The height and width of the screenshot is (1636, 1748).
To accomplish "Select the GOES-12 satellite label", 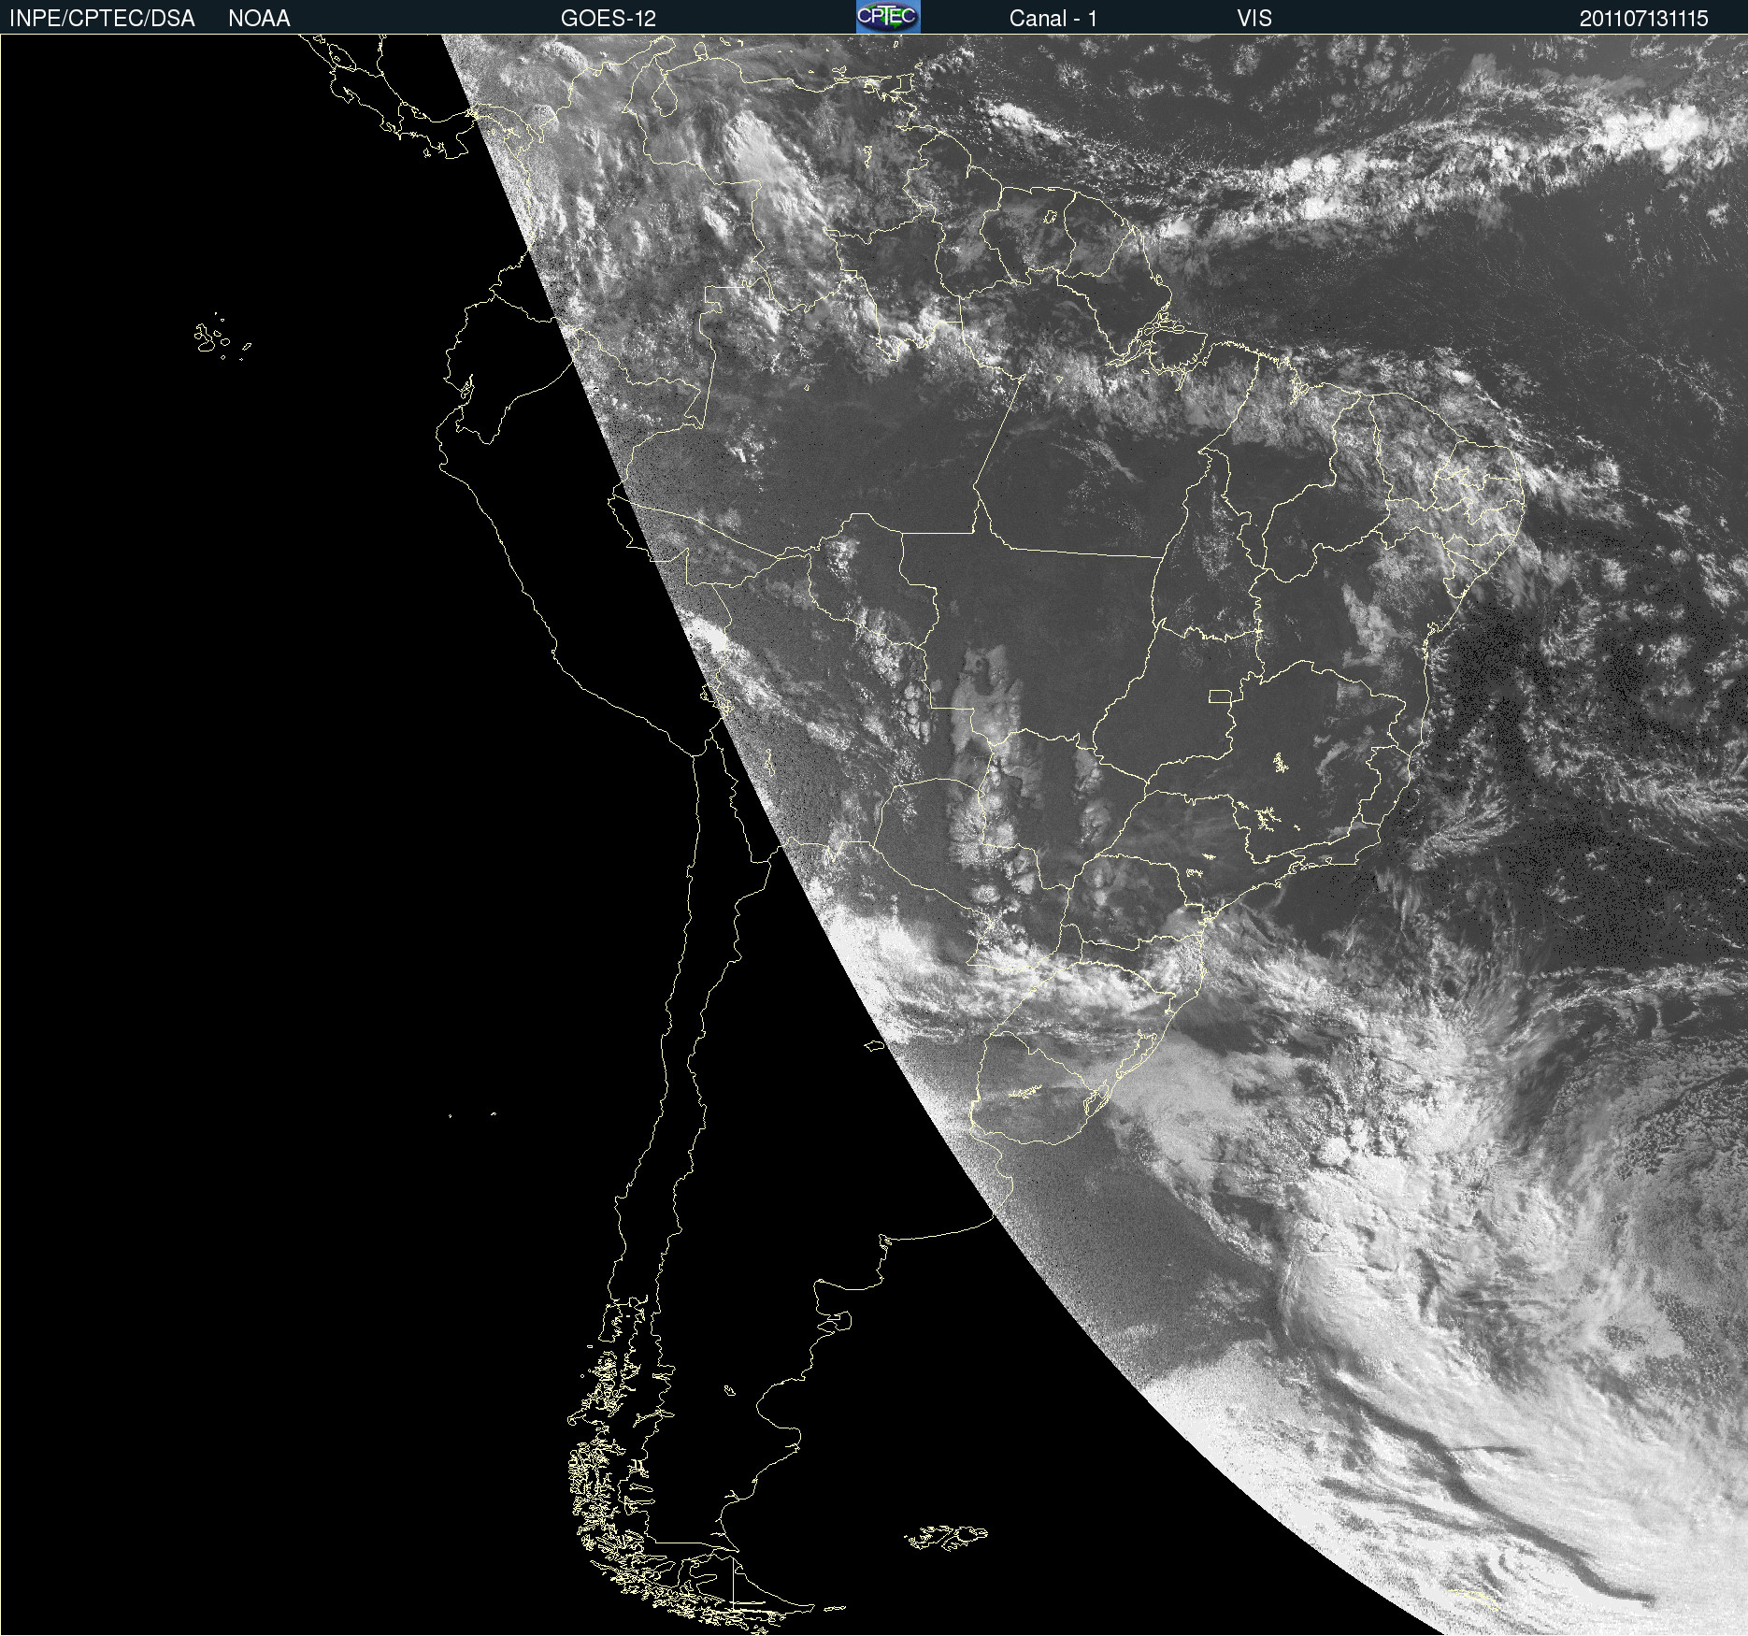I will (x=609, y=19).
